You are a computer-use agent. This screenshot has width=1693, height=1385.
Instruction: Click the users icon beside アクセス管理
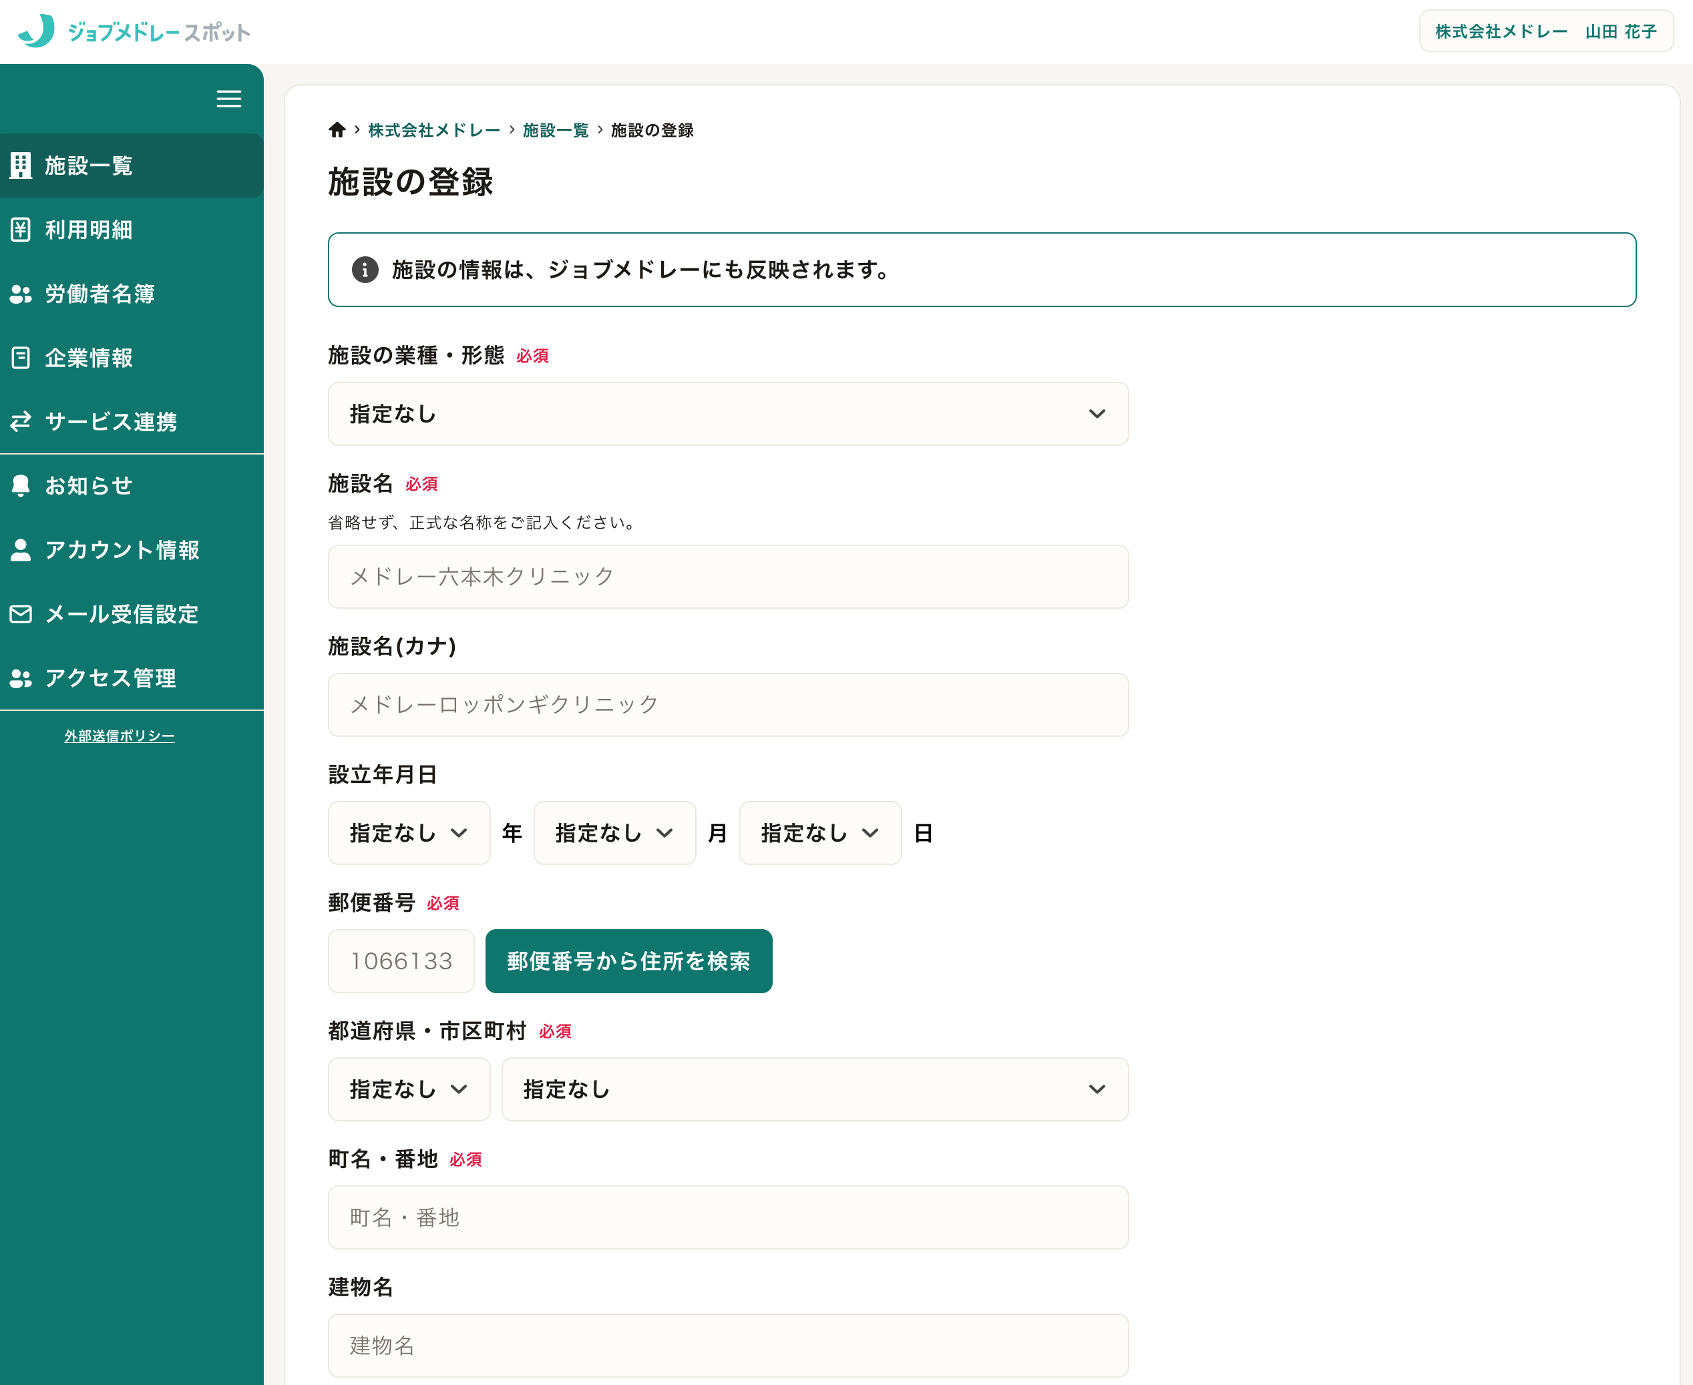[21, 678]
